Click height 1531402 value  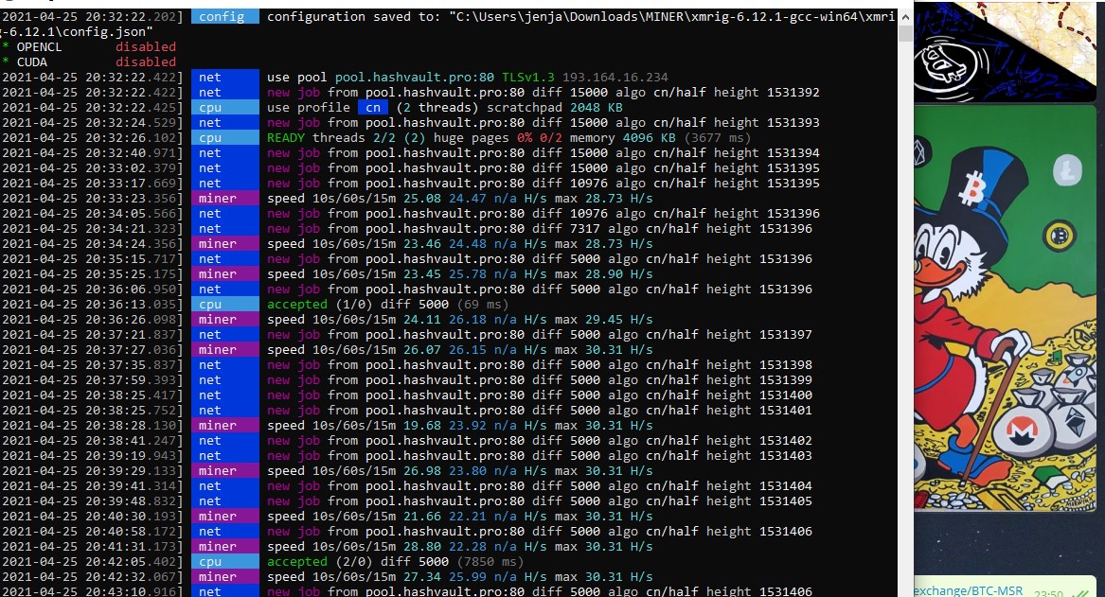785,440
